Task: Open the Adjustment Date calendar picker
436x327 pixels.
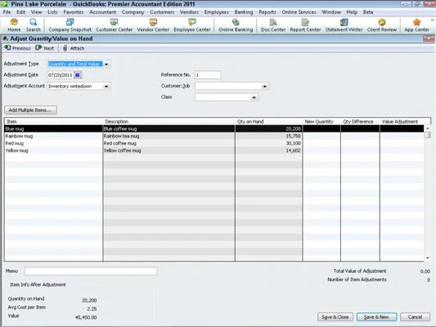Action: [78, 74]
